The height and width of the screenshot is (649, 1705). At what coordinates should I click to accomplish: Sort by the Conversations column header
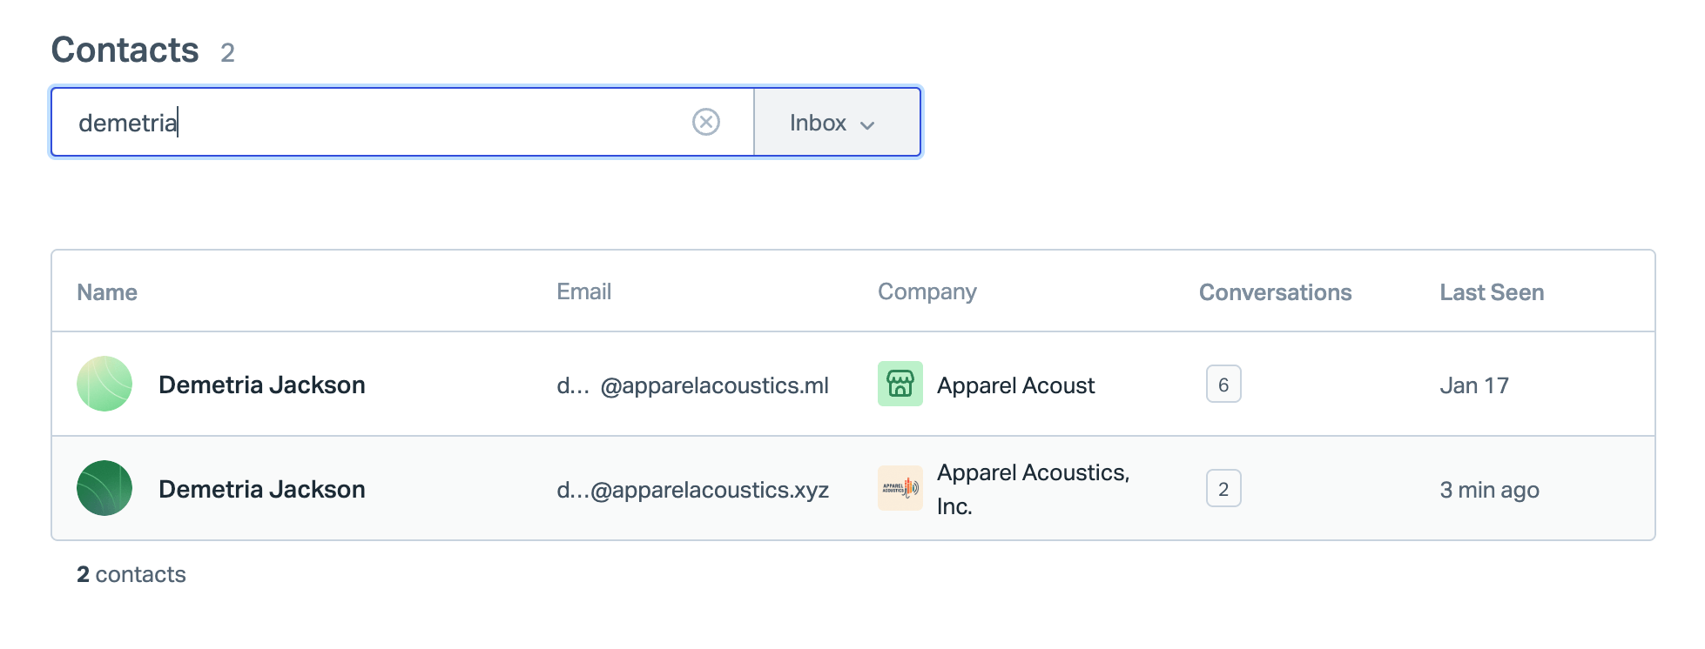(1275, 292)
